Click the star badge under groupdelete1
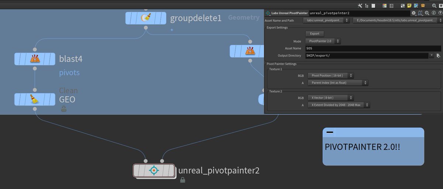Viewport: 443px width, 189px height. (x=172, y=29)
